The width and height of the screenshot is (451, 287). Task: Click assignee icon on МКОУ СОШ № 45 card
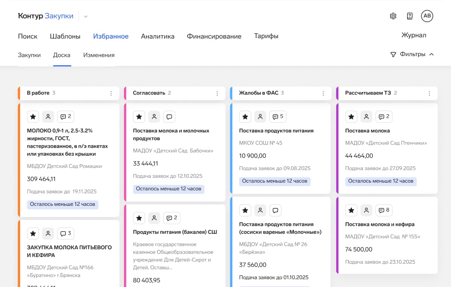coord(260,116)
